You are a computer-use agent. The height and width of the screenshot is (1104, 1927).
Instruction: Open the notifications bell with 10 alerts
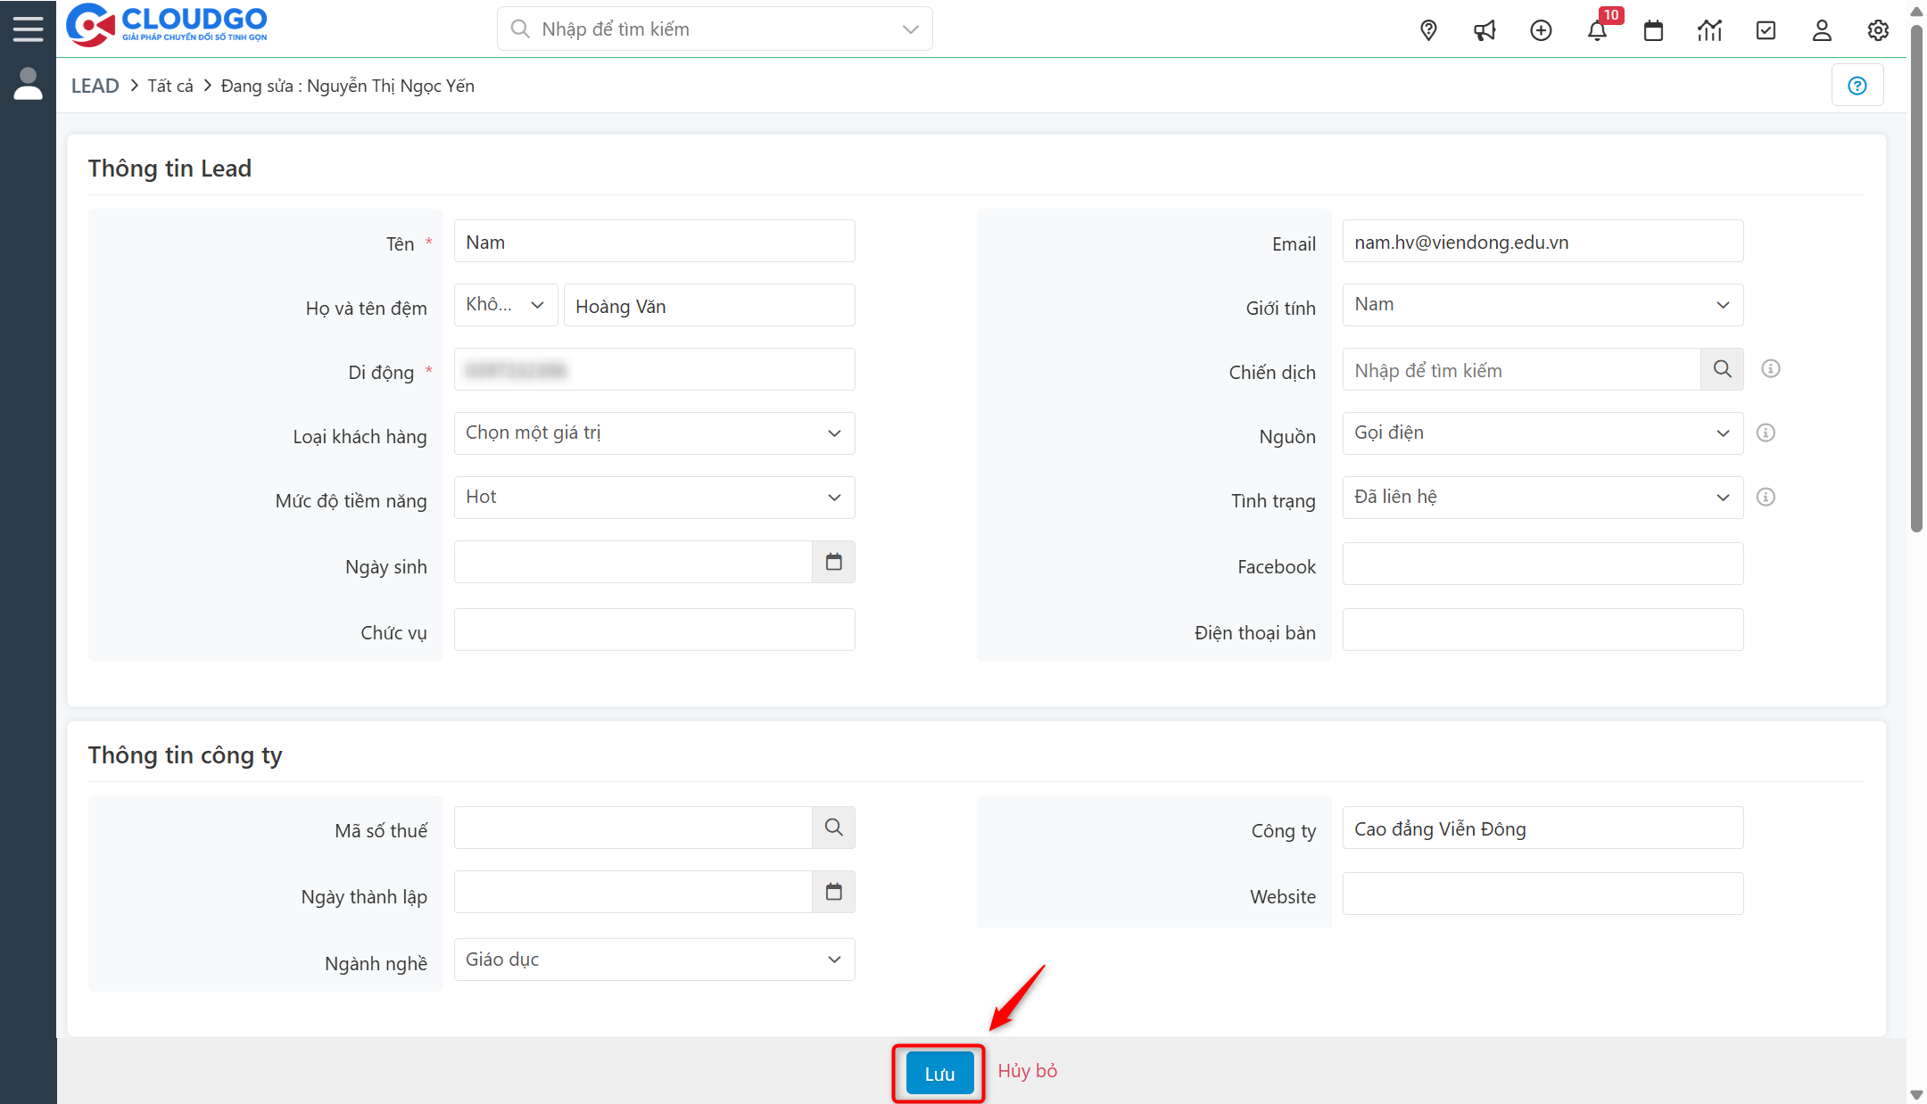click(1598, 29)
